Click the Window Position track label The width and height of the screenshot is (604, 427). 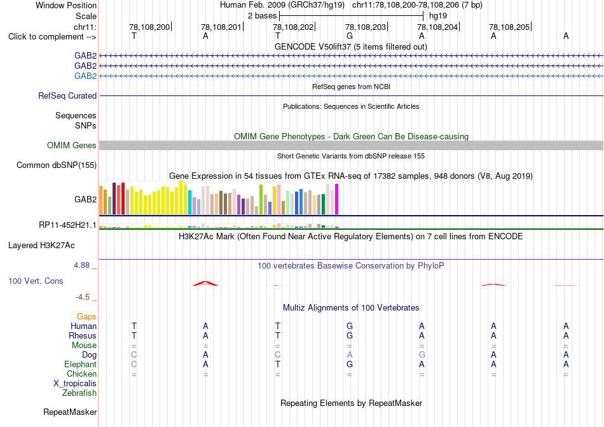66,5
